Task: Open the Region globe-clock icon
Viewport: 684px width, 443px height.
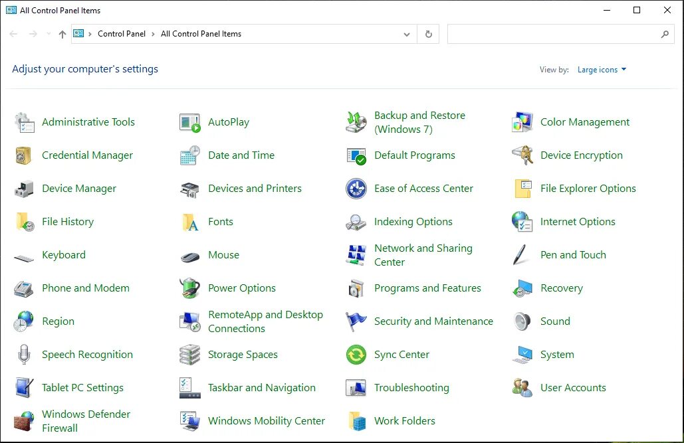Action: click(x=23, y=321)
